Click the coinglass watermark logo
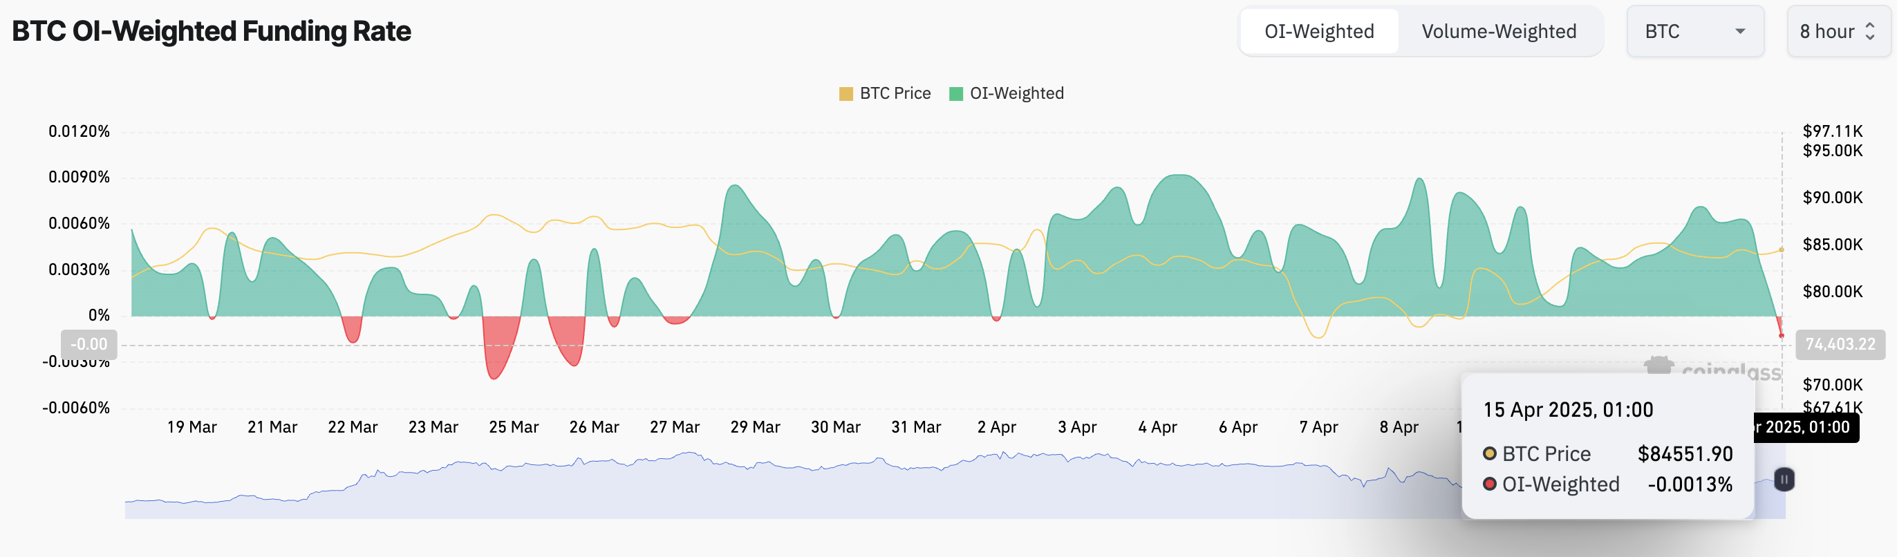1897x557 pixels. point(1659,365)
